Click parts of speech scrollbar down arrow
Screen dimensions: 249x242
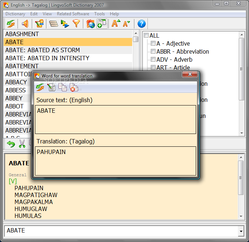(x=242, y=133)
